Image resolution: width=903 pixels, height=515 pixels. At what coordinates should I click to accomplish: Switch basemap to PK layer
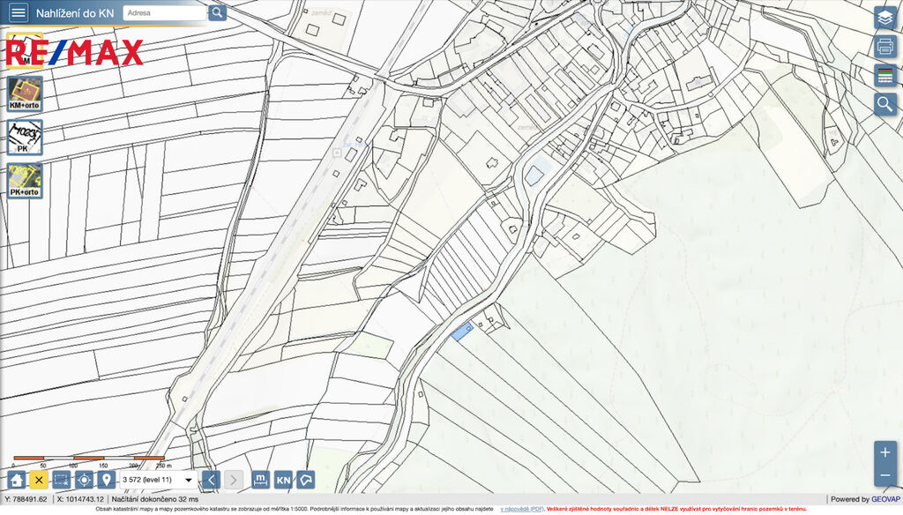pyautogui.click(x=25, y=138)
